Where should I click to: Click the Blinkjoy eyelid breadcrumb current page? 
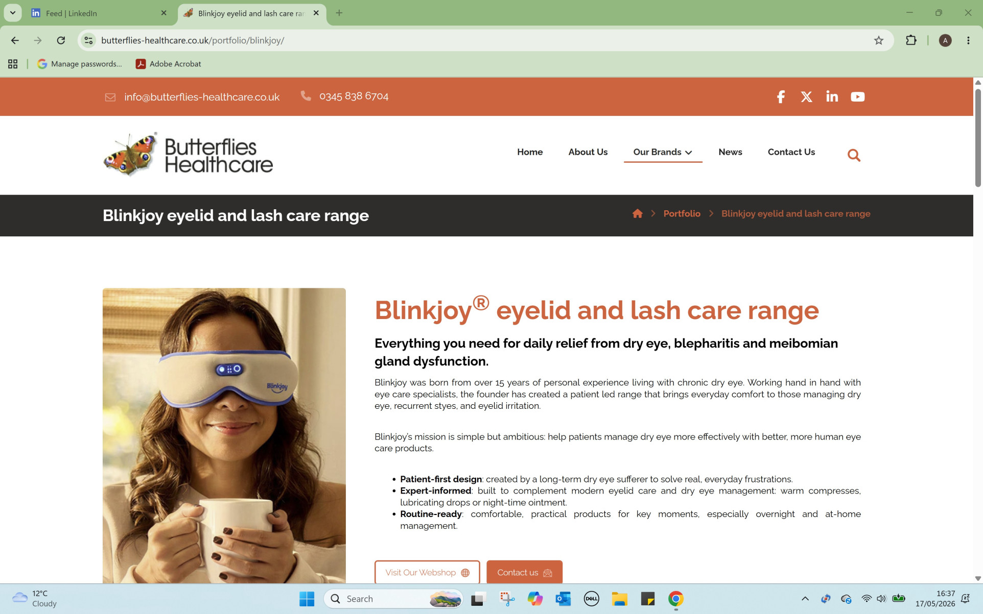pyautogui.click(x=795, y=214)
